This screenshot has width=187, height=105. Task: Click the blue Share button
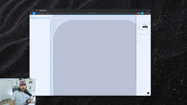(142, 13)
